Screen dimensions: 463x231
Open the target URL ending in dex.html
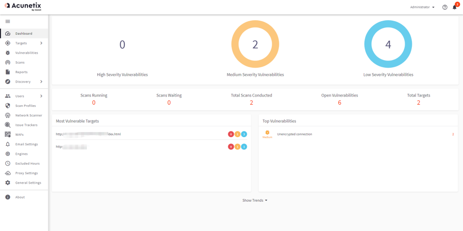click(88, 134)
